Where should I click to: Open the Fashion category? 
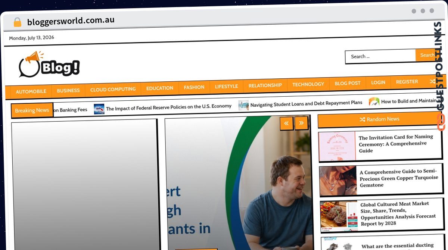[x=194, y=87]
